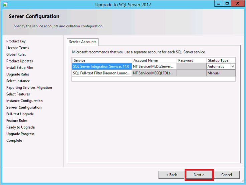Select the Reporting Services Migration step
This screenshot has height=185, width=246.
pos(29,87)
